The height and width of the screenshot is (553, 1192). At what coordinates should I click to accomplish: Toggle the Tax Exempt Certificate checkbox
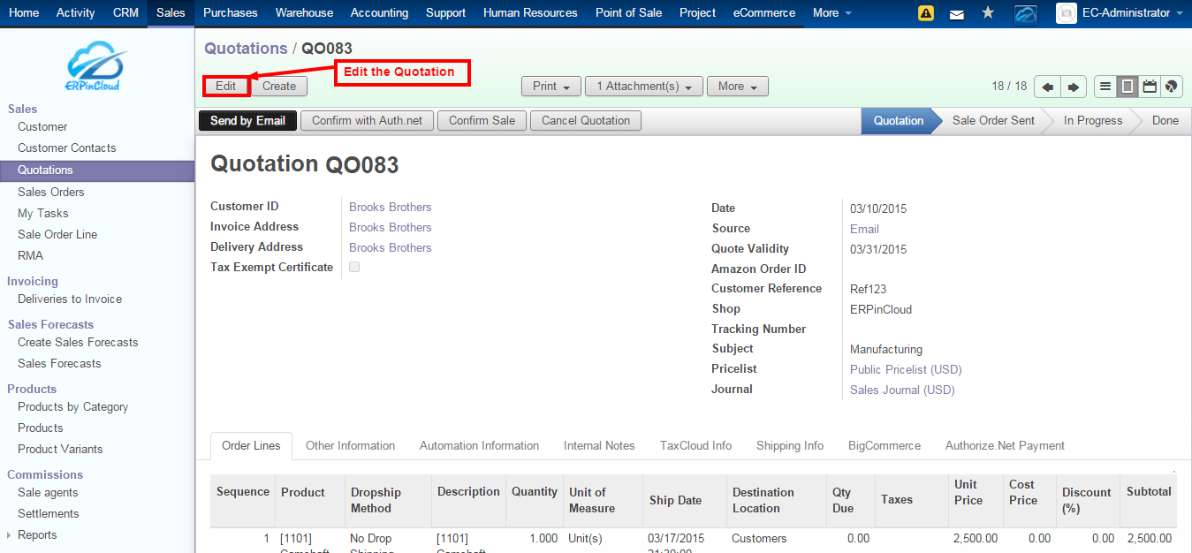[x=354, y=267]
